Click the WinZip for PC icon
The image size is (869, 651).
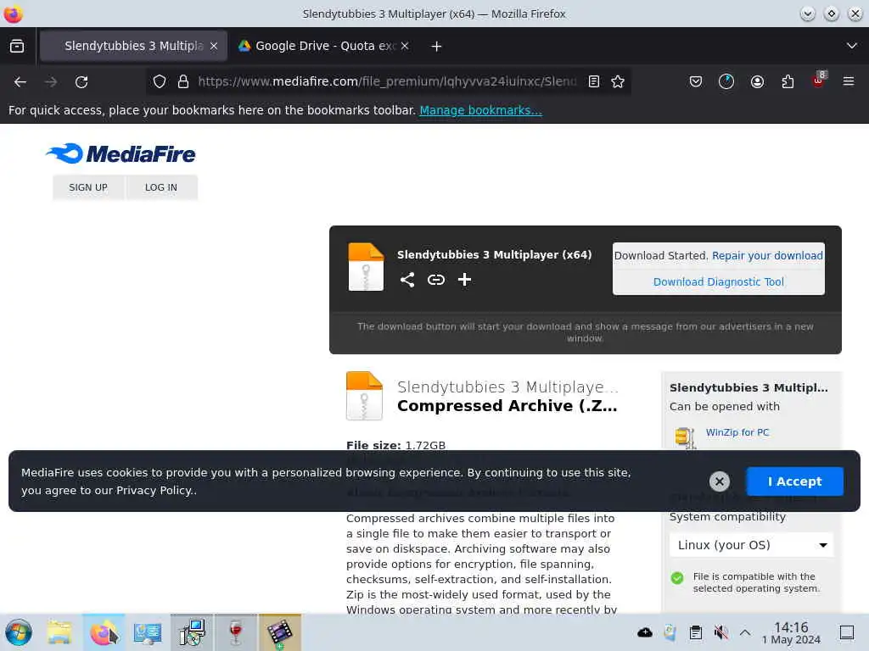pos(685,437)
